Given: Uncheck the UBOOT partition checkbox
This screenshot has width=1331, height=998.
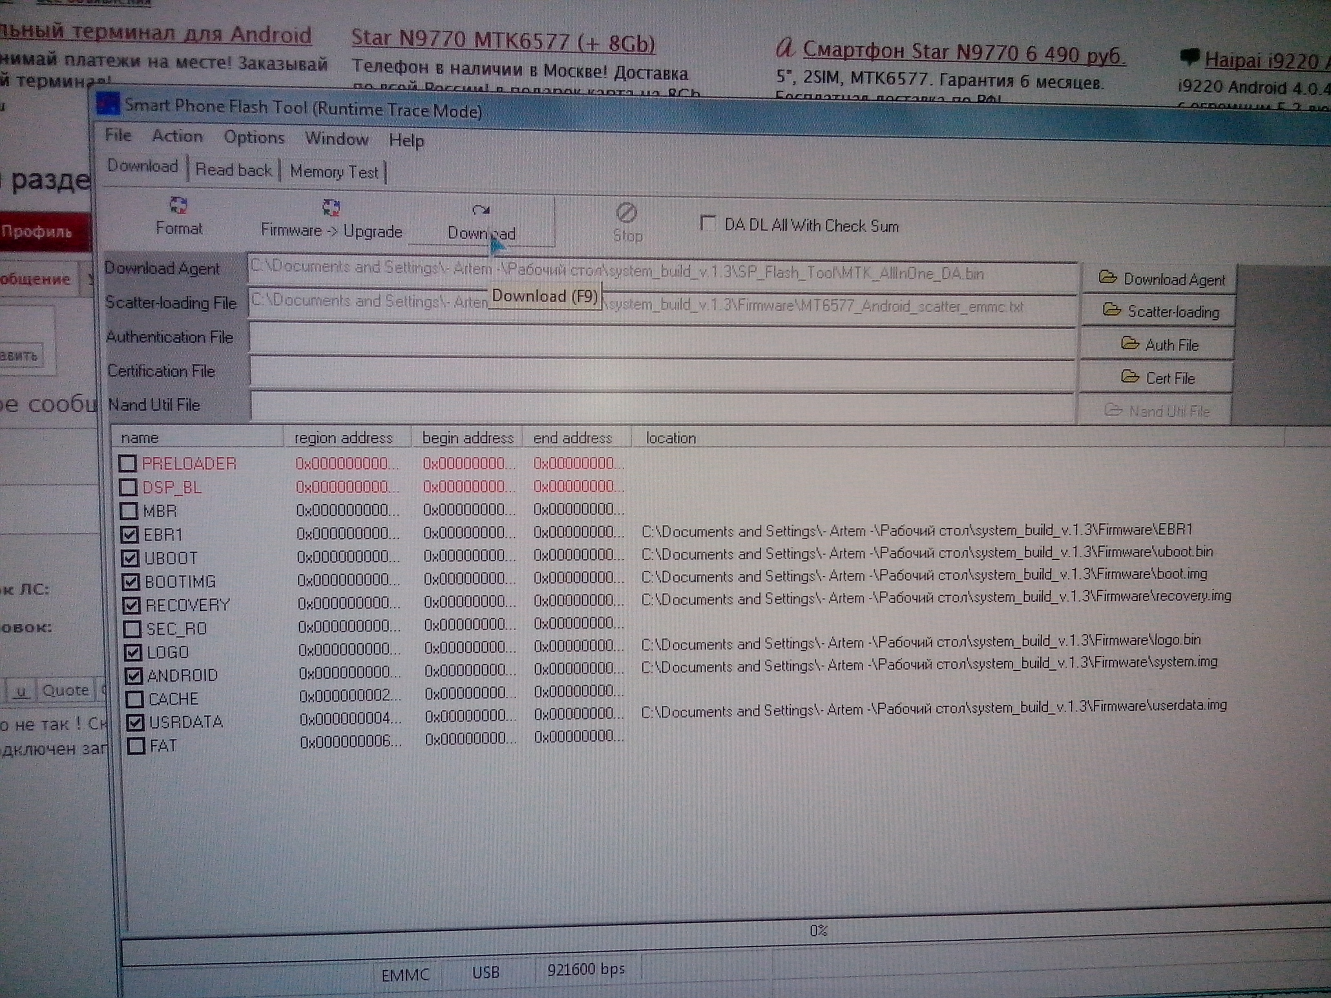Looking at the screenshot, I should click(130, 558).
